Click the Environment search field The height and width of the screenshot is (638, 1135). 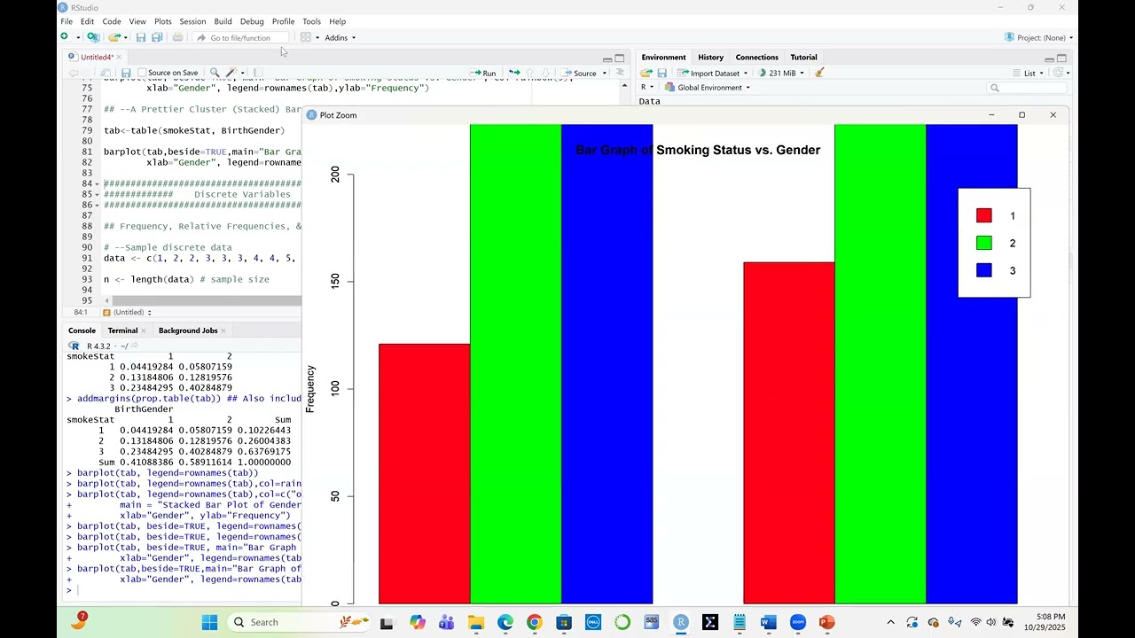pos(1028,87)
